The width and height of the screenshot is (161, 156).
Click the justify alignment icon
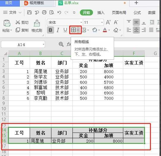click(x=151, y=30)
